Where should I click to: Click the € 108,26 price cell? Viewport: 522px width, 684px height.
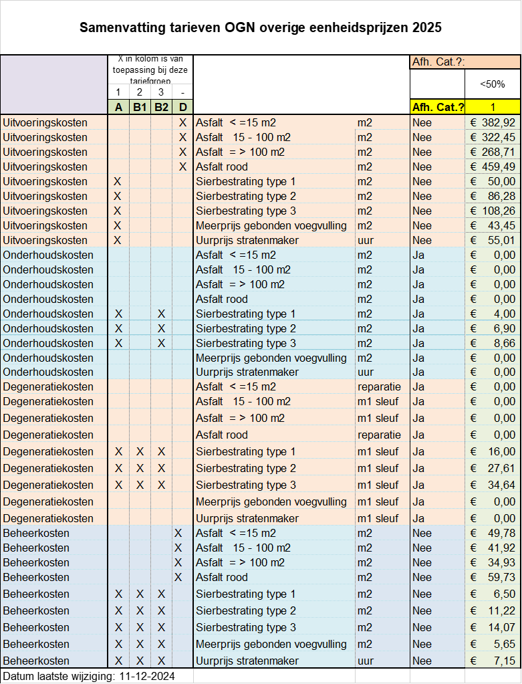click(x=492, y=211)
